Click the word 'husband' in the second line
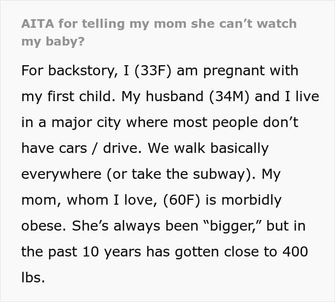Screen dimensions: 335x302 175,96
